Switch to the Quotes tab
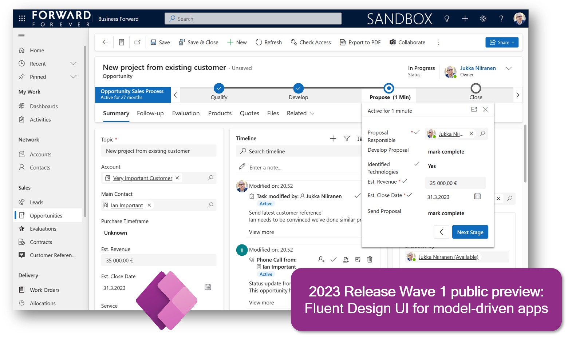 pos(249,113)
